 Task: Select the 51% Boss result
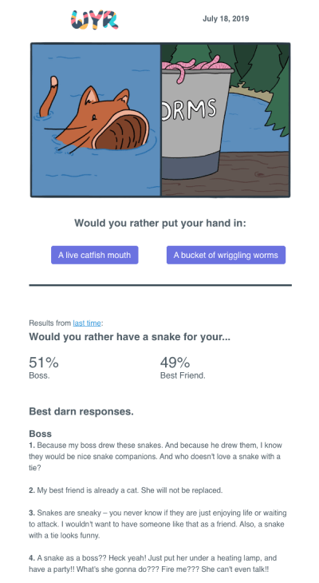[x=44, y=367]
